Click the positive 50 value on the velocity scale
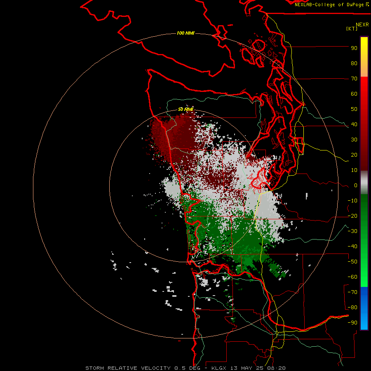The height and width of the screenshot is (371, 371). coord(354,109)
